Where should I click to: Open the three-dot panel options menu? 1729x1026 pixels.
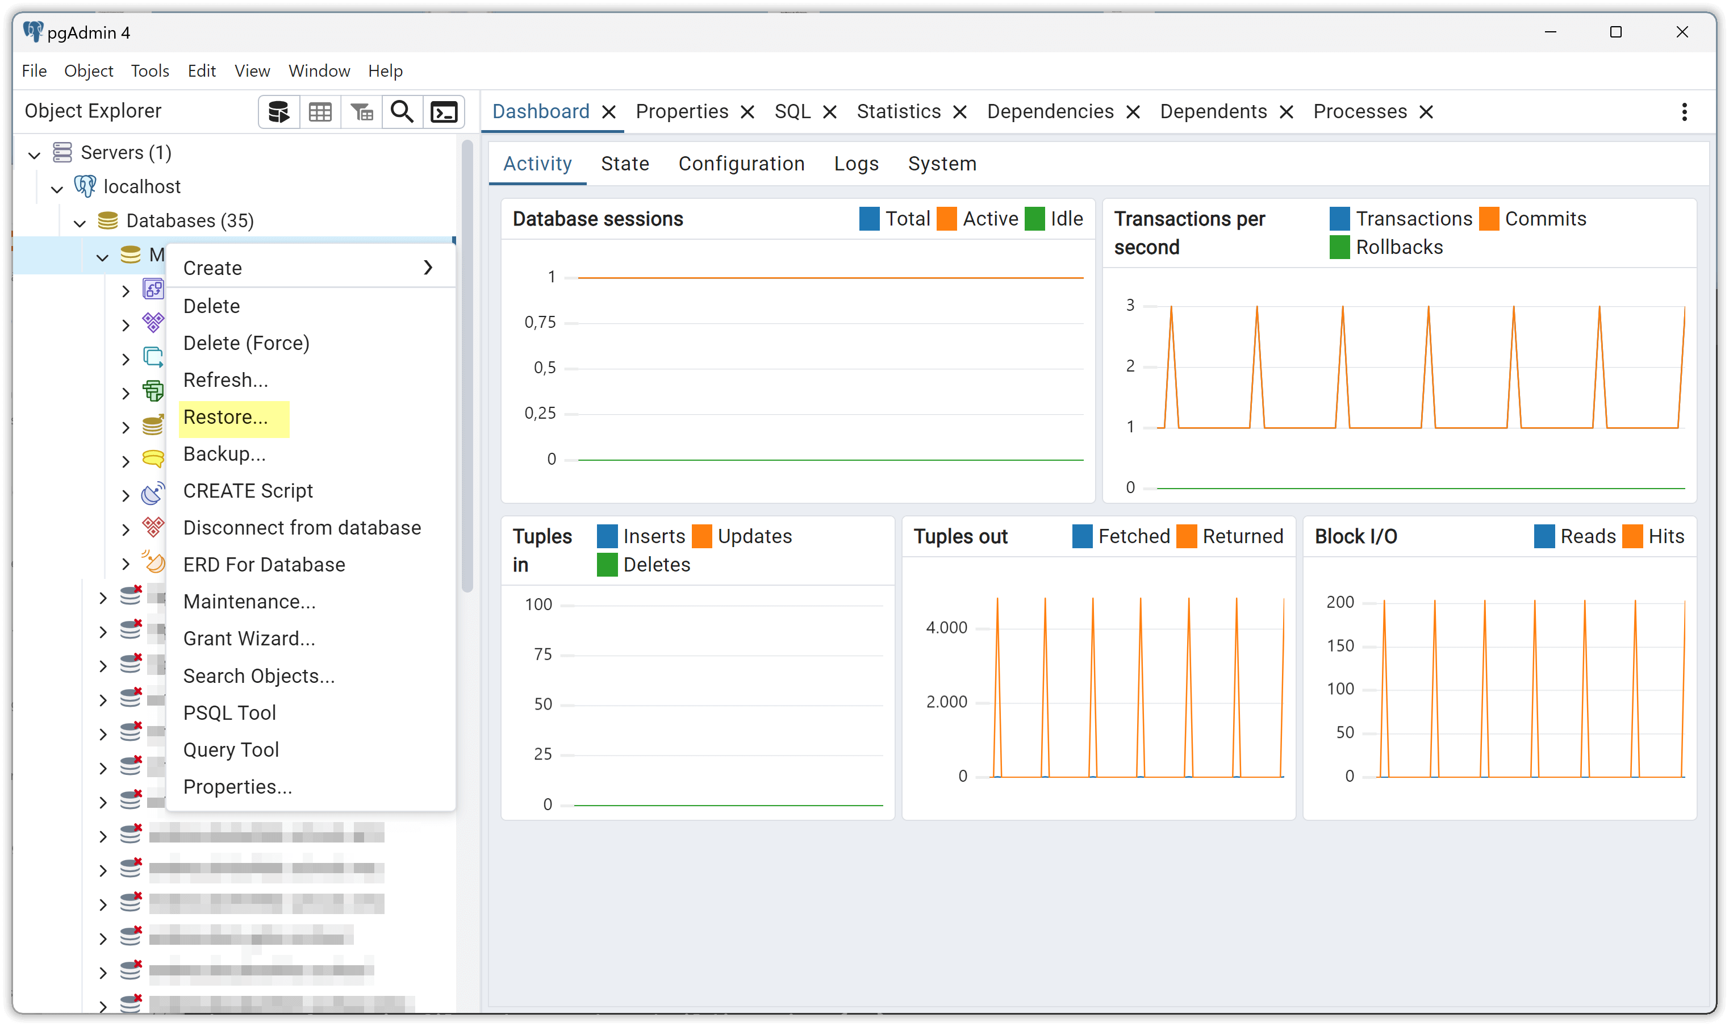[x=1684, y=112]
